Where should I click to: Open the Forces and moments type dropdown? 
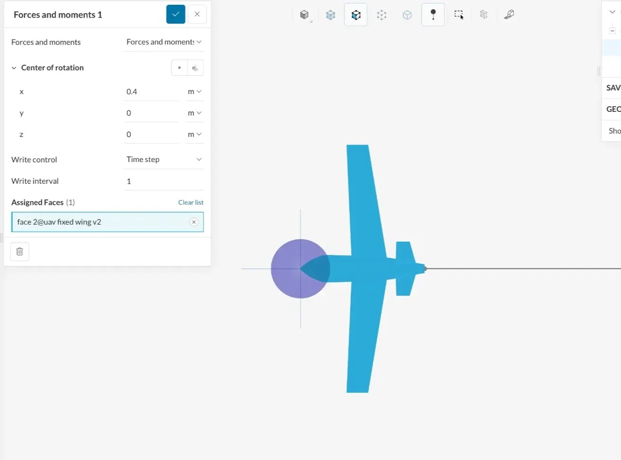click(x=164, y=42)
